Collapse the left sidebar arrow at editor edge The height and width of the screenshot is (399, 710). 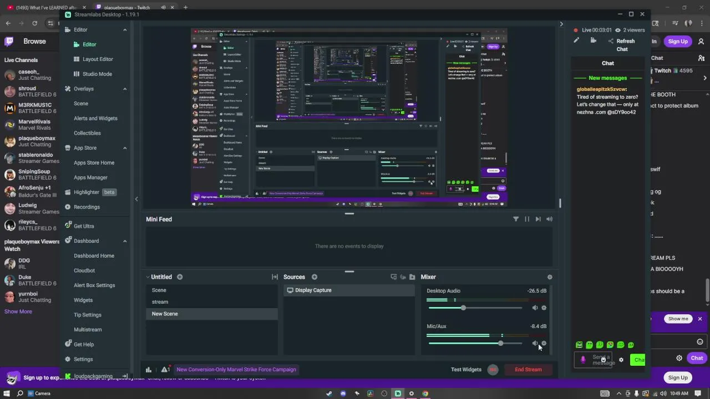(136, 199)
